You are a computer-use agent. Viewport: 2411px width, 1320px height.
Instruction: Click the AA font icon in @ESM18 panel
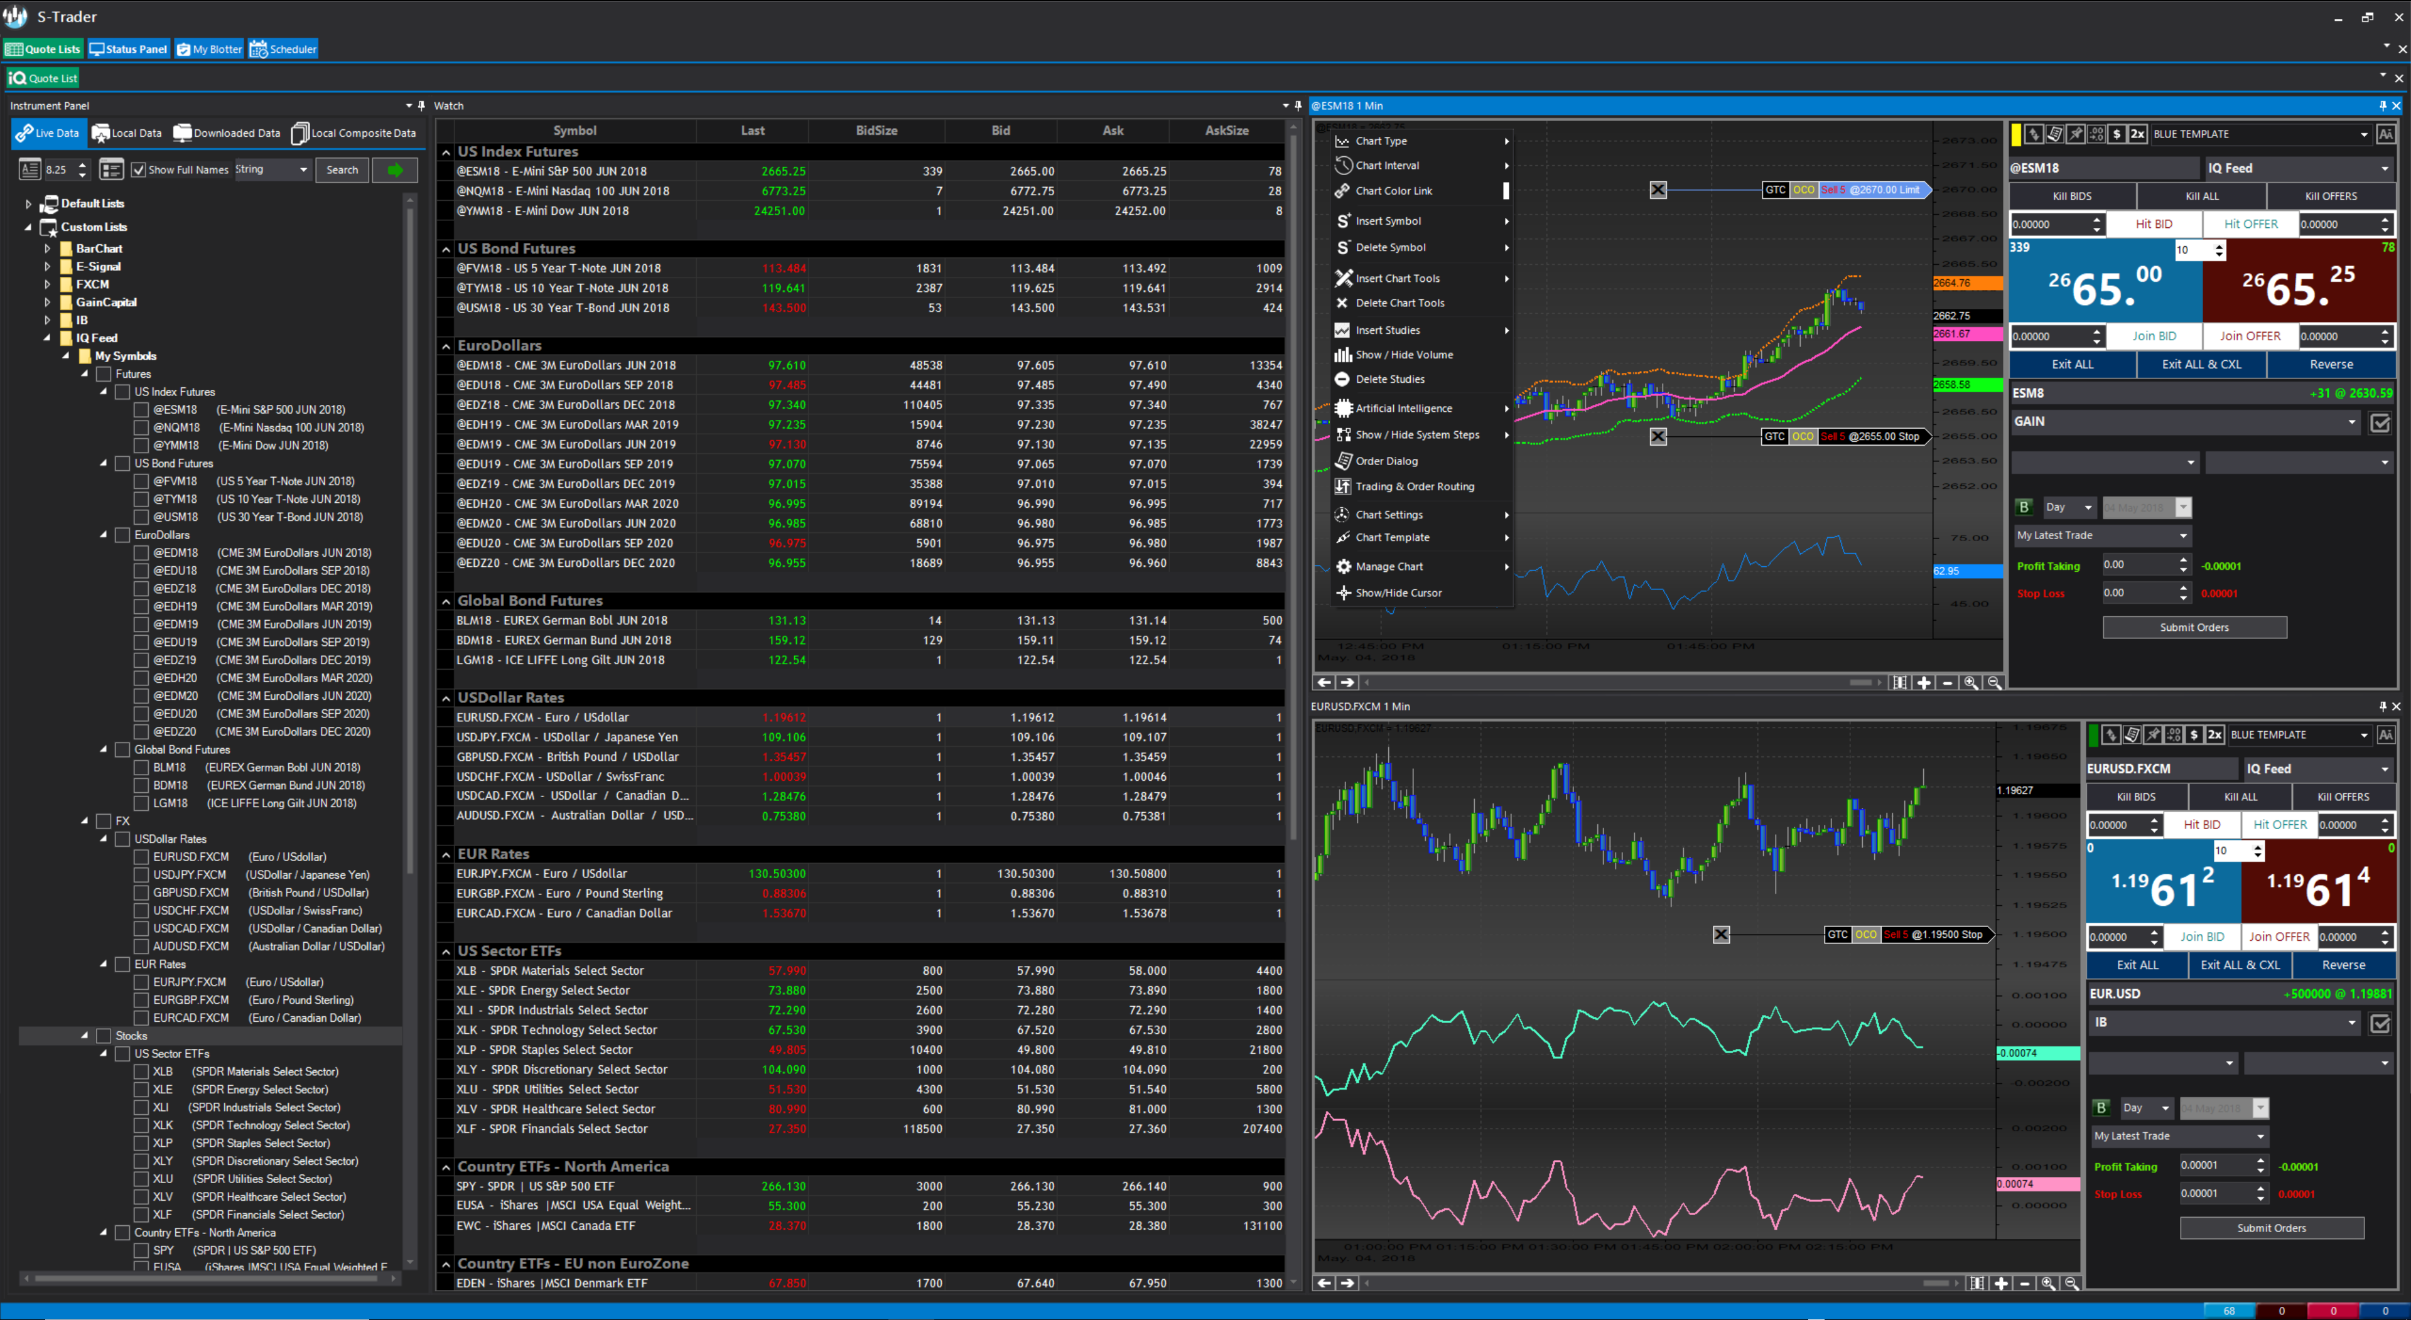[x=2386, y=135]
